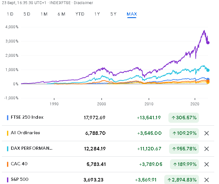The height and width of the screenshot is (184, 219).
Task: Click the +3,569.91 change value
Action: coord(146,180)
